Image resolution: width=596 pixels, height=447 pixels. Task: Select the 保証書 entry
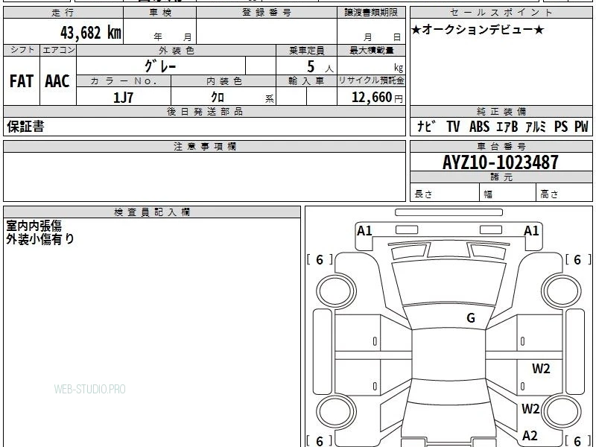click(25, 127)
